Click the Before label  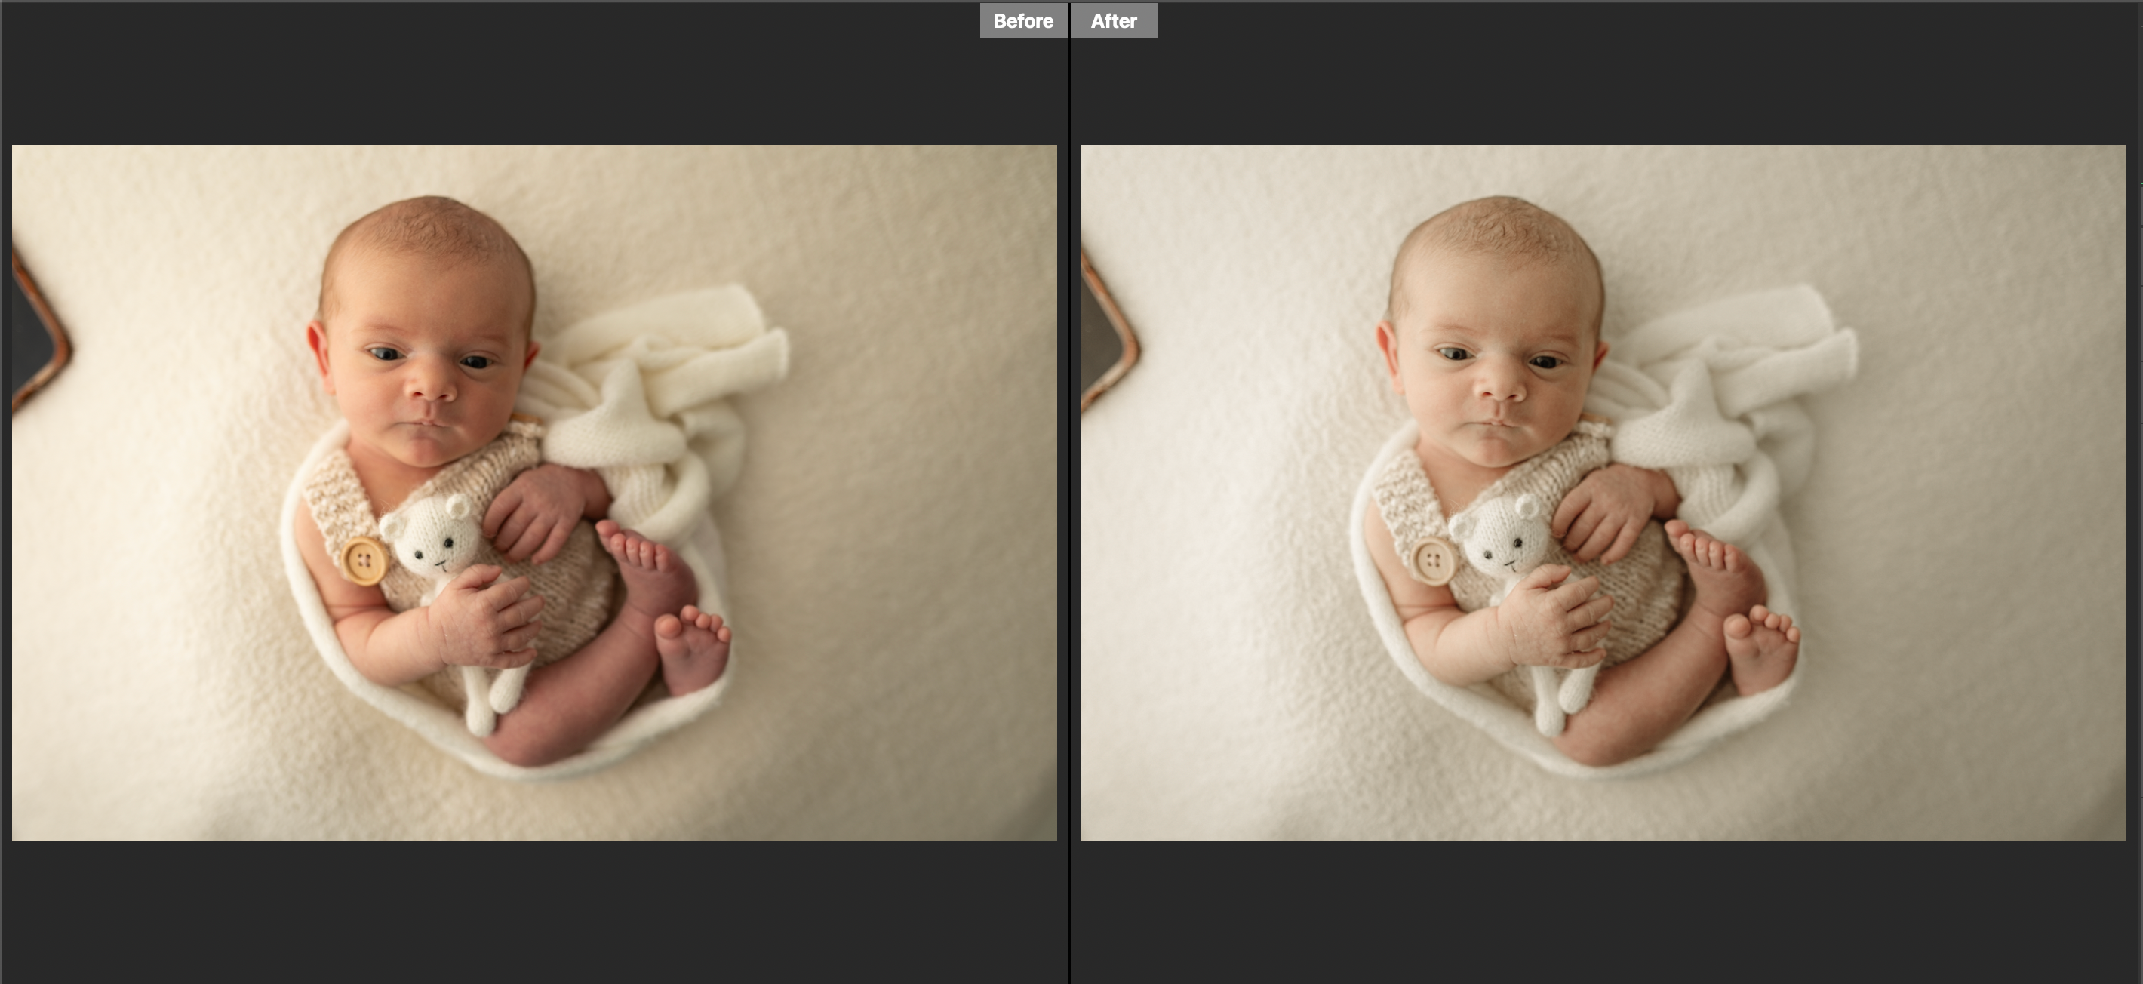[x=1022, y=21]
